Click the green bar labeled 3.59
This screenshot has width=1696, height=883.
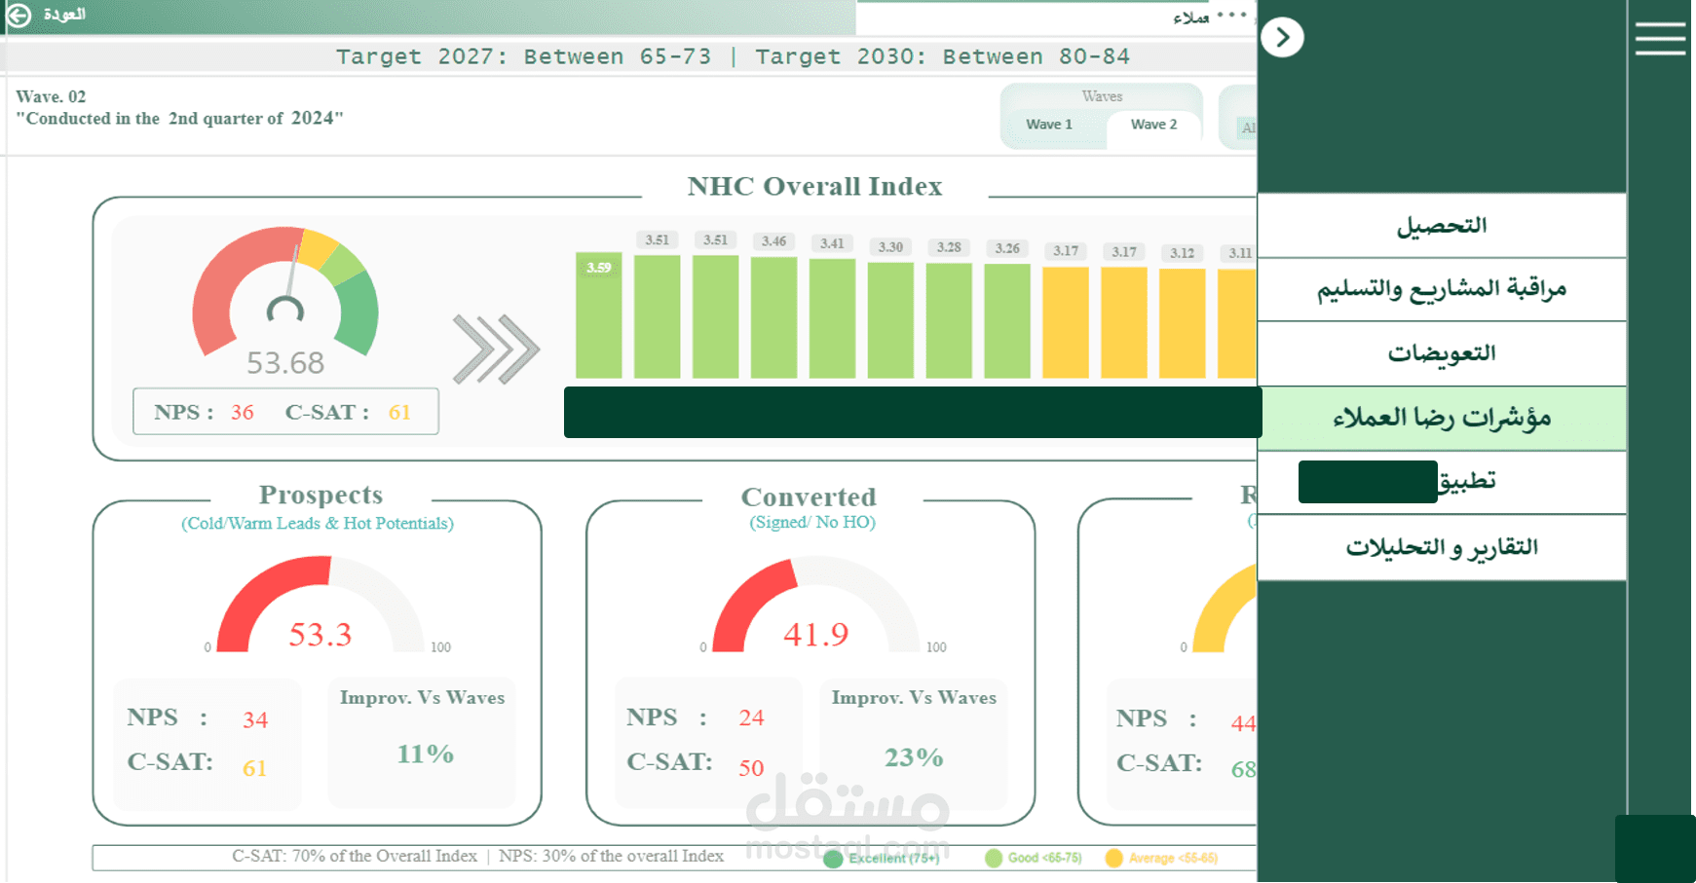click(x=599, y=315)
